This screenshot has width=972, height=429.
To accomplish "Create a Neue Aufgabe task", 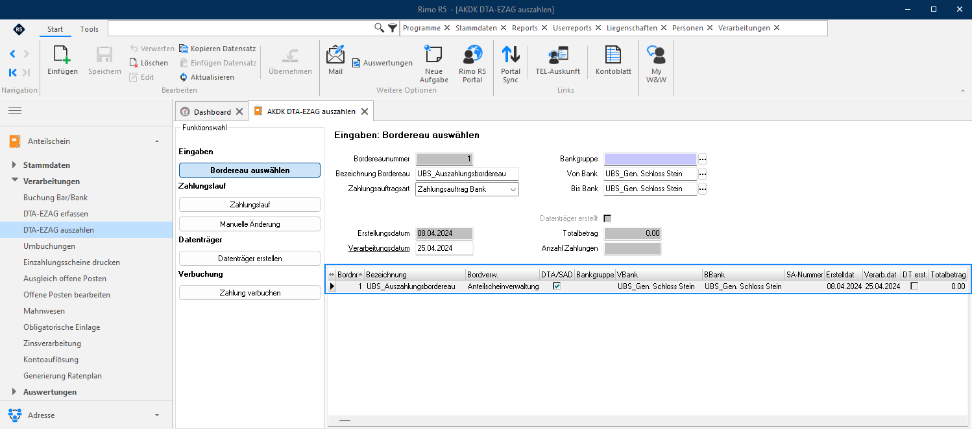I will (433, 64).
